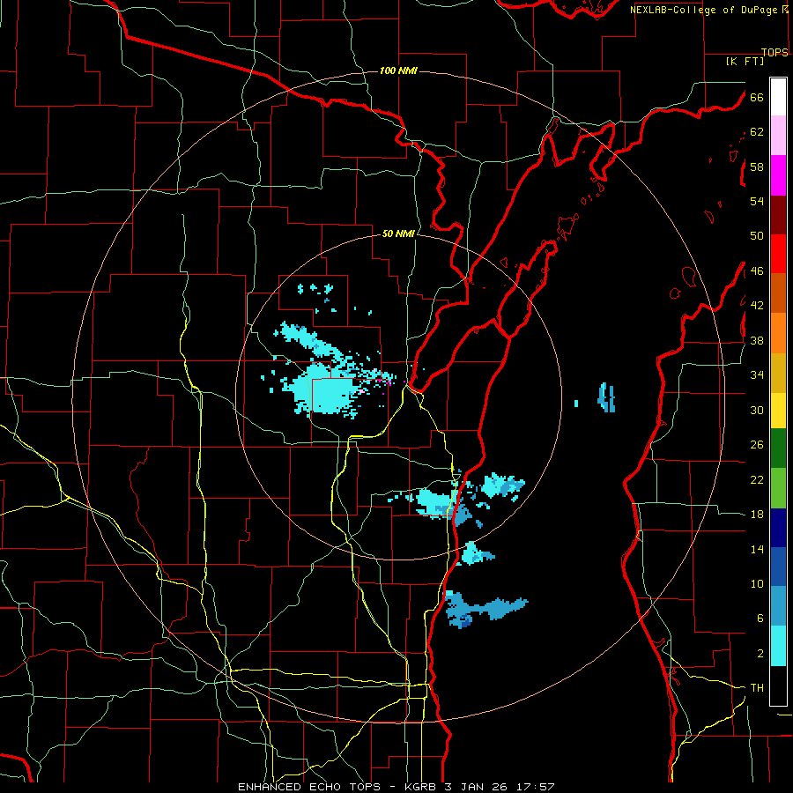This screenshot has width=793, height=793.
Task: Click the legend value "2"
Action: (760, 654)
